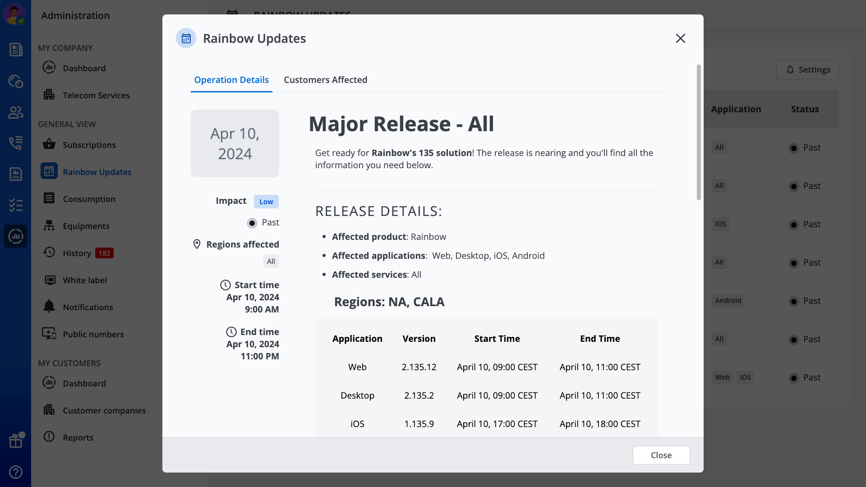This screenshot has height=487, width=866.
Task: Click the History 182 count badge
Action: pos(104,253)
